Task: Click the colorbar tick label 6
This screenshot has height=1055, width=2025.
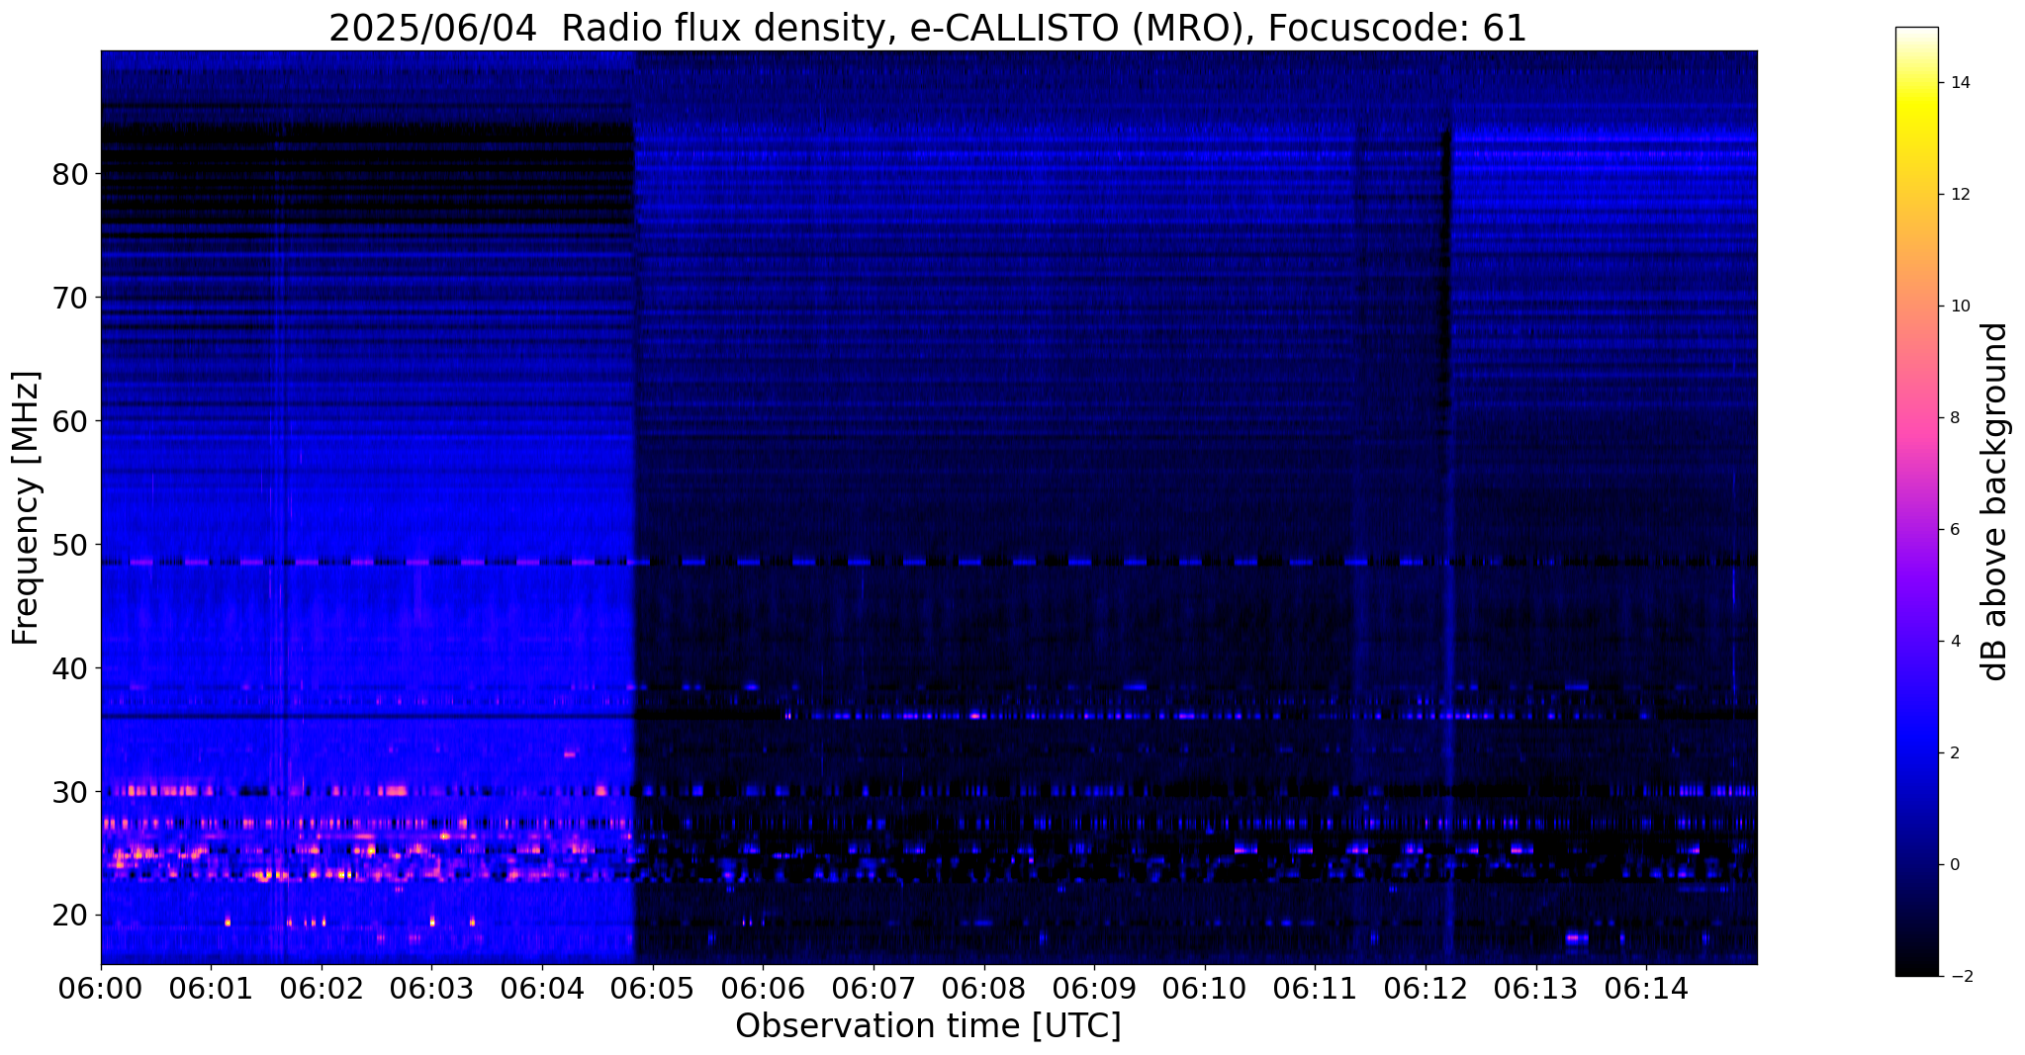Action: click(x=1953, y=530)
